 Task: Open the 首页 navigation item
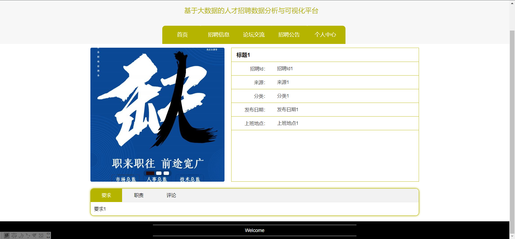point(182,35)
